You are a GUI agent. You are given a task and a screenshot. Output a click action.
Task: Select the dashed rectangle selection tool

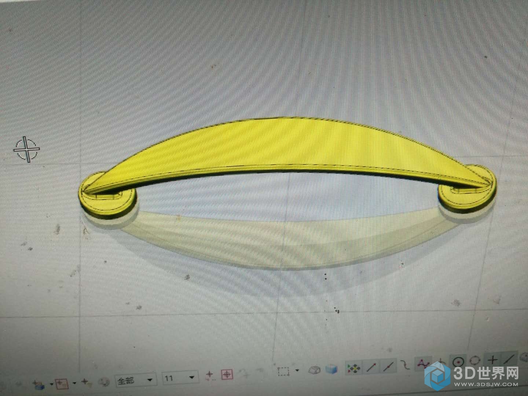coord(283,371)
